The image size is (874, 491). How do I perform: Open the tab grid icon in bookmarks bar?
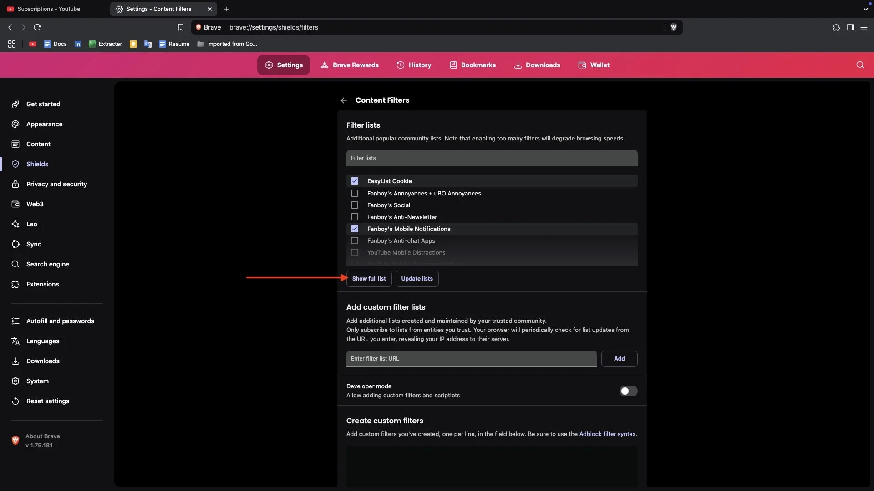12,44
